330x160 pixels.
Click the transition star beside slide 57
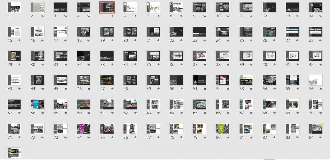tap(19, 113)
